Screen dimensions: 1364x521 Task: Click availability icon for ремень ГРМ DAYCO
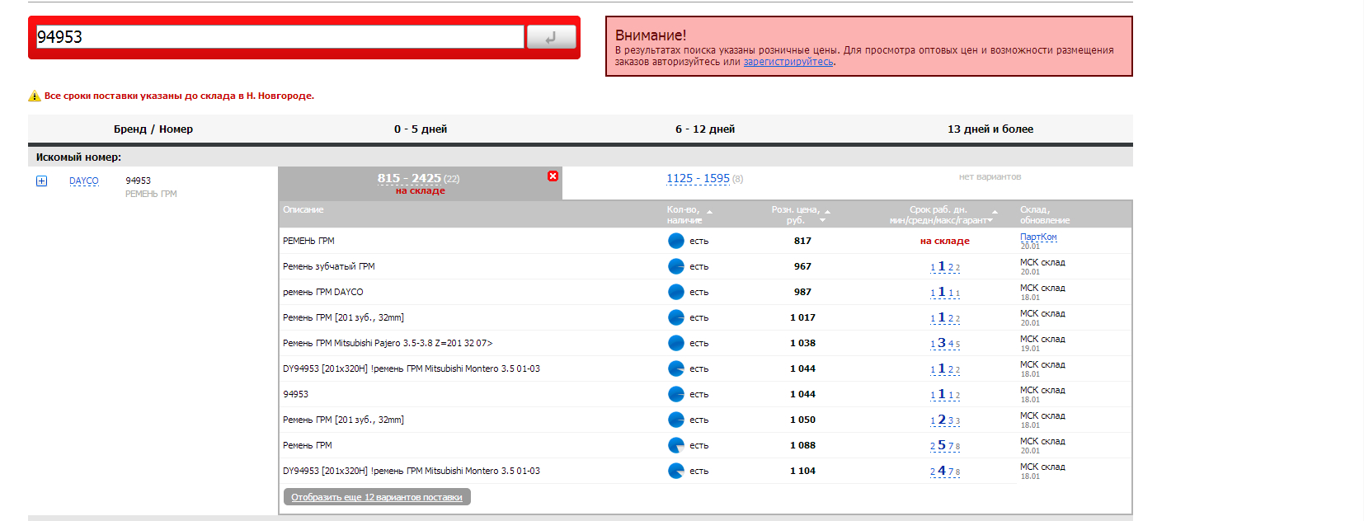tap(675, 292)
